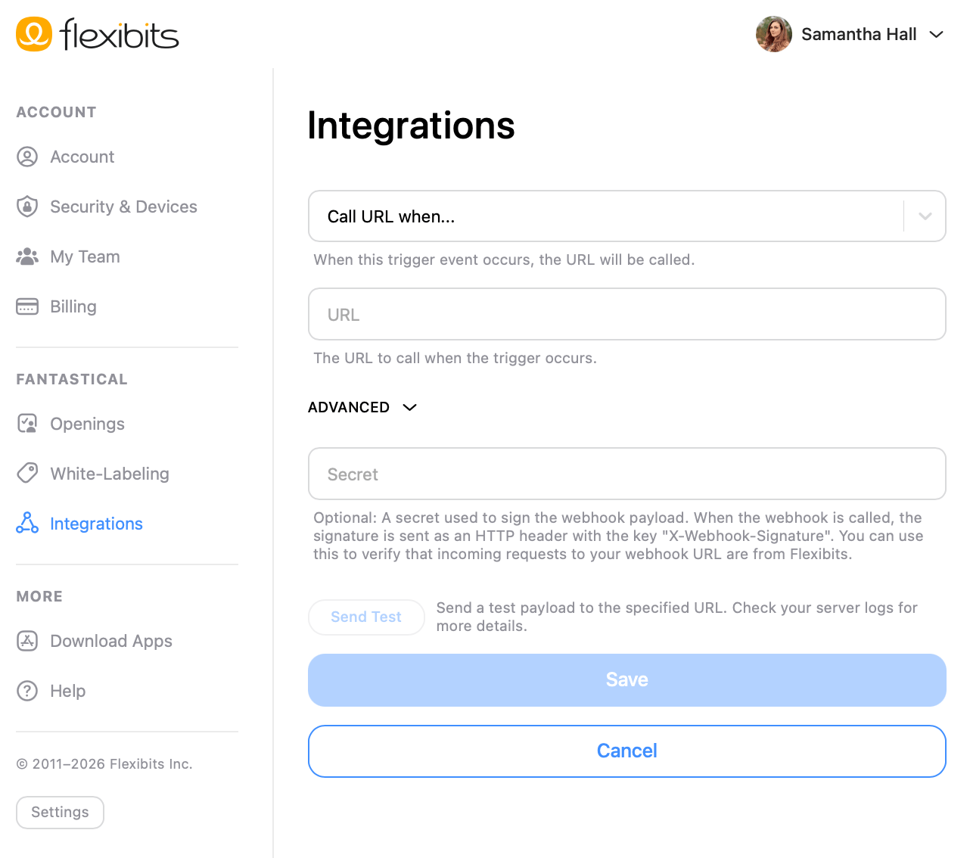Click the Openings icon in sidebar
The width and height of the screenshot is (970, 858).
coord(27,424)
